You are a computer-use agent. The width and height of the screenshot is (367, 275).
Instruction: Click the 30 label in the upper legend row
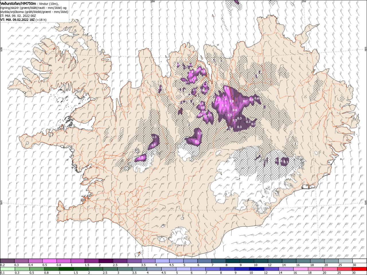coord(354,265)
